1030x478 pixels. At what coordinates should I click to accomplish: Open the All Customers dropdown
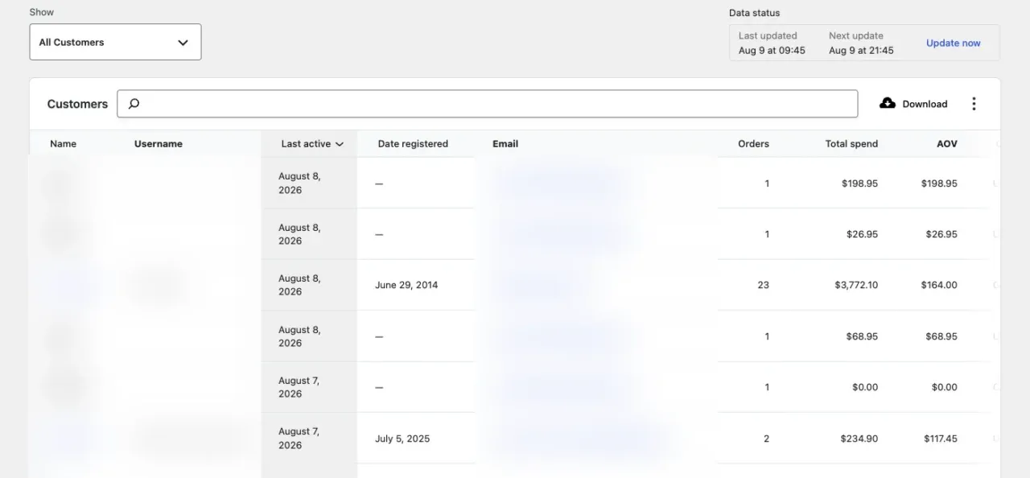[x=115, y=42]
